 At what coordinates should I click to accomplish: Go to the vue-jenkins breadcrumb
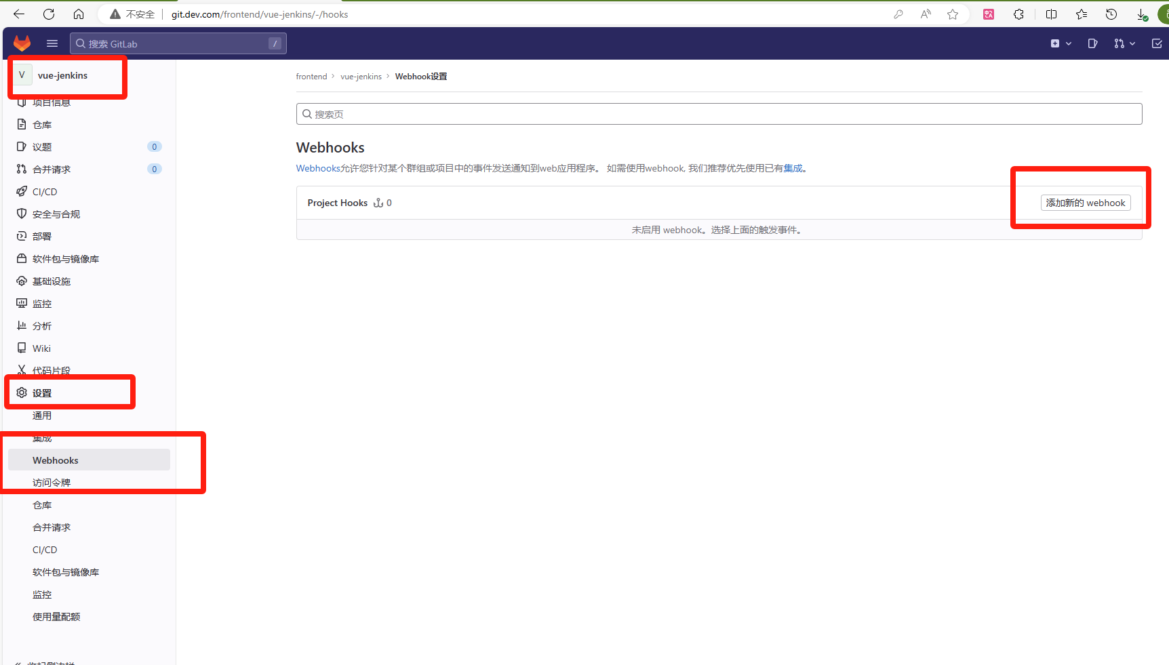pos(361,77)
